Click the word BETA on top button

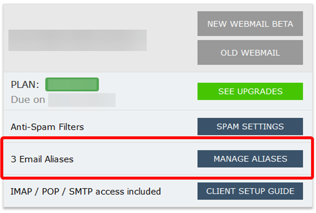click(x=283, y=24)
